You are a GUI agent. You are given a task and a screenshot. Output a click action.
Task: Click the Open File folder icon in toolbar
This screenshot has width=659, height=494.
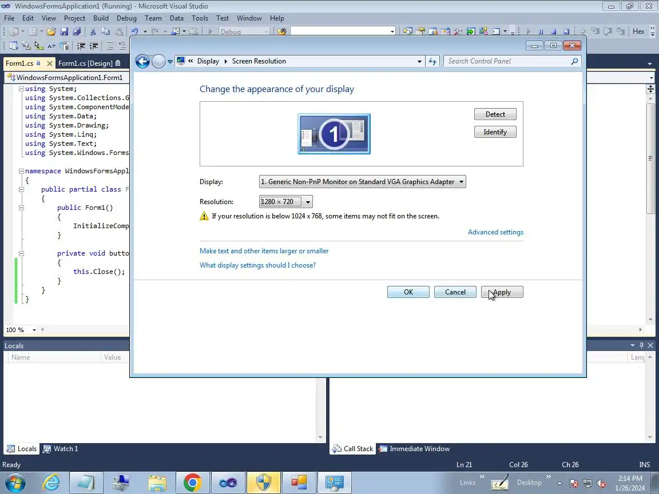(x=51, y=31)
